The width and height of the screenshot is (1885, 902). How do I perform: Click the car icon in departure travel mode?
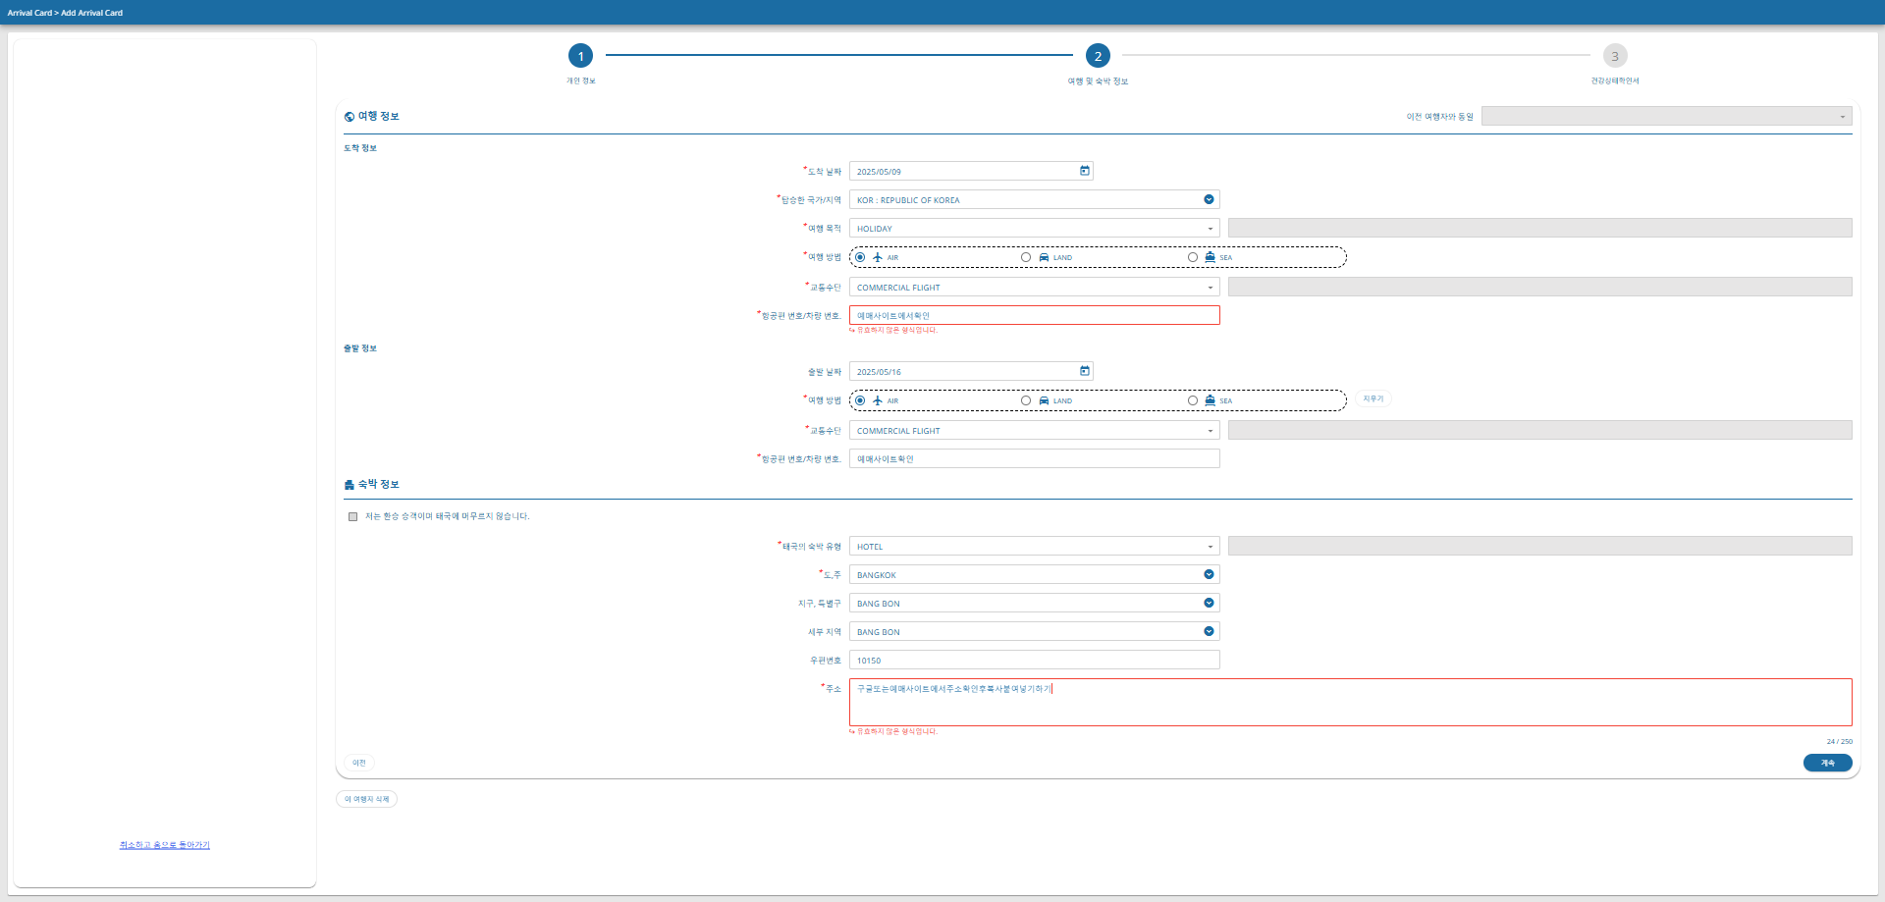click(x=1044, y=400)
